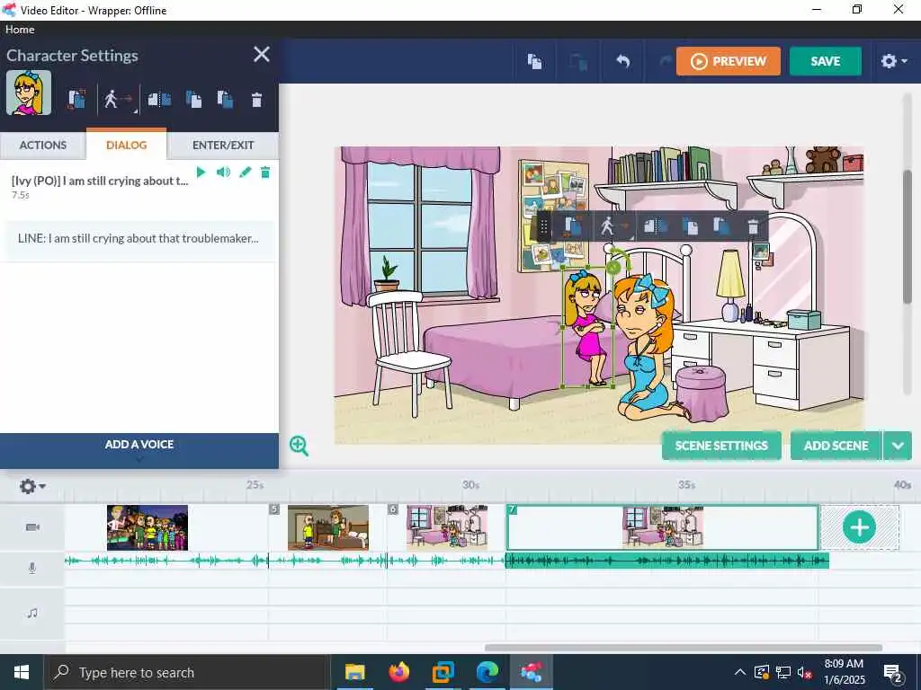The image size is (921, 690).
Task: Play the Ivy (PO) dialog line
Action: click(201, 172)
